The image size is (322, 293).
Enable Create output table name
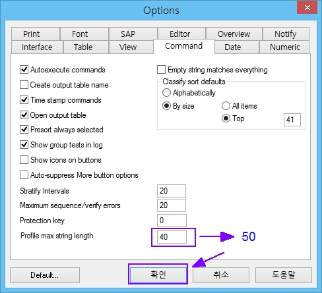(x=24, y=85)
